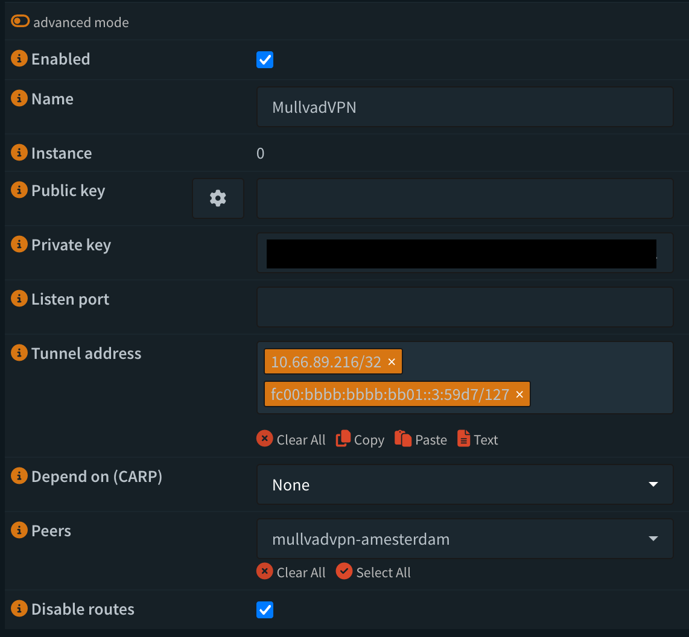Show help info for Peers
This screenshot has width=689, height=637.
(19, 530)
